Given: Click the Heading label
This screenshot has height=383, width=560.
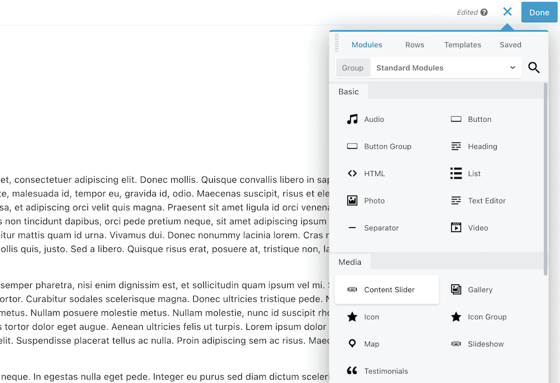Looking at the screenshot, I should [x=483, y=146].
